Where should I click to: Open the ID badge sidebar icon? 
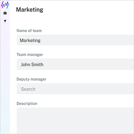[x=5, y=13]
